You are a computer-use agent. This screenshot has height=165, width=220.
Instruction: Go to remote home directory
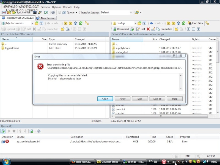pos(178,23)
